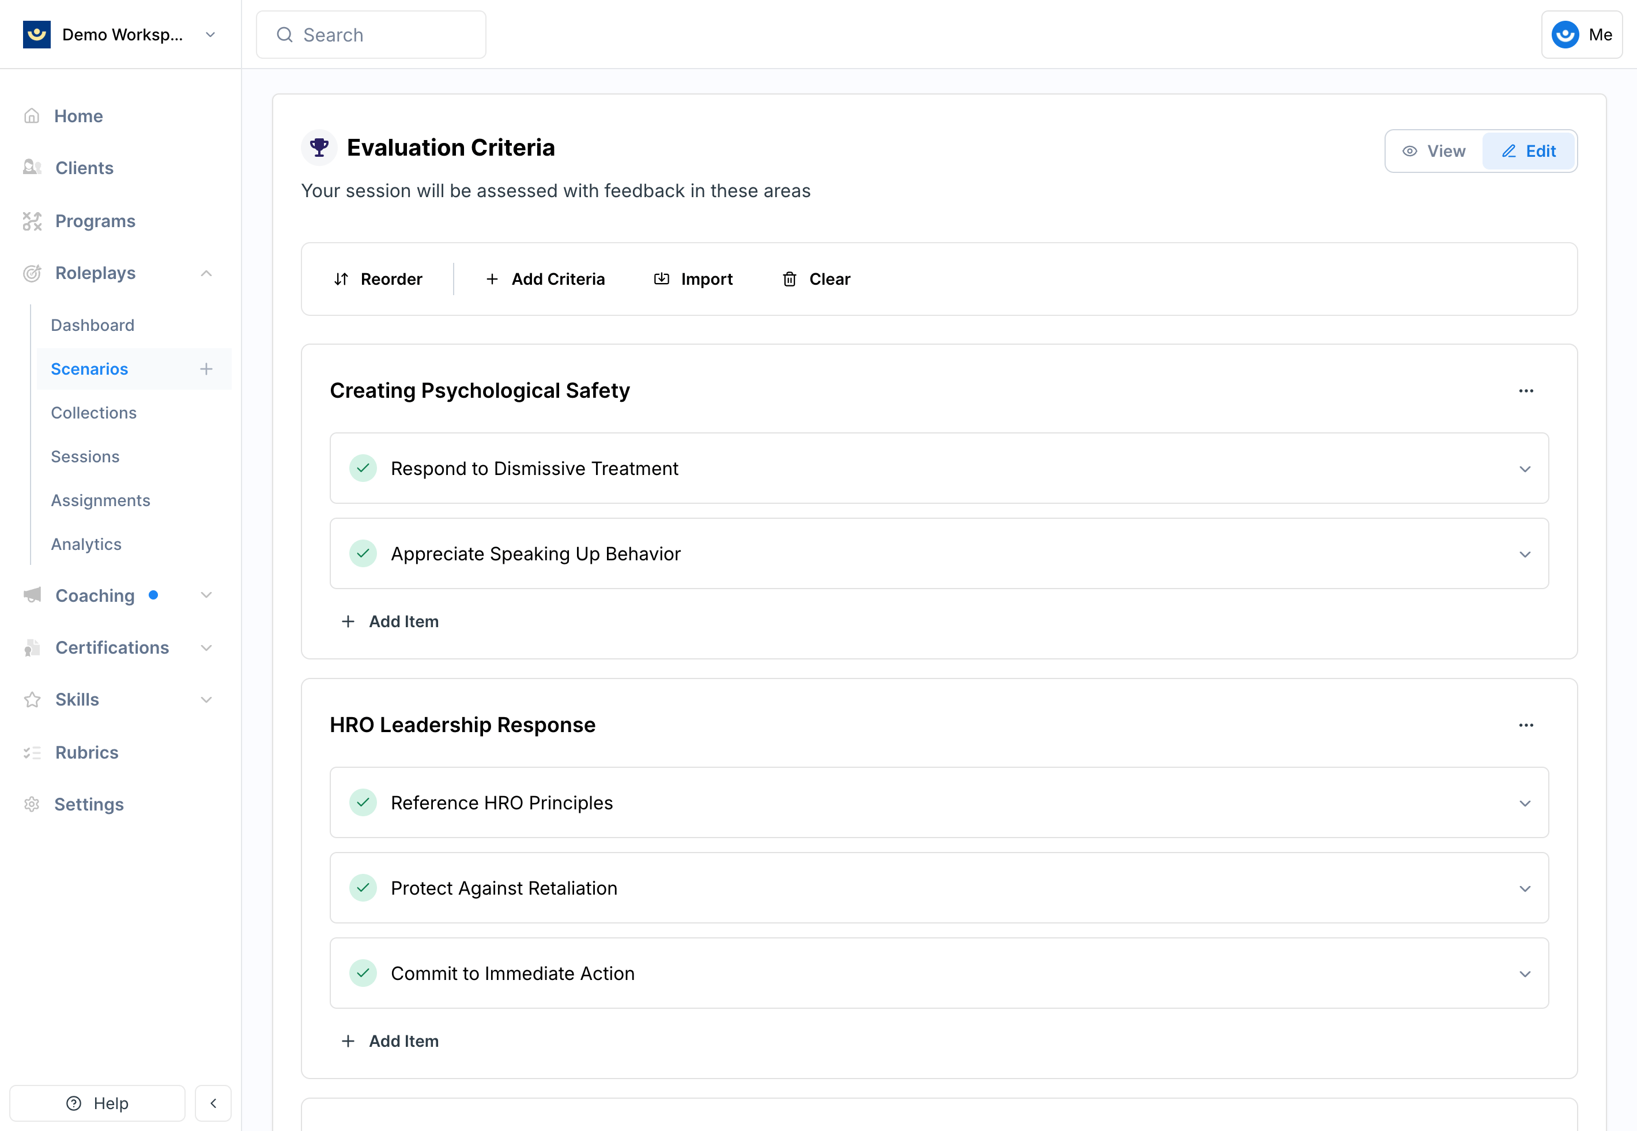Screen dimensions: 1637x1131
Task: Open Rubrics page label
Action: click(87, 753)
